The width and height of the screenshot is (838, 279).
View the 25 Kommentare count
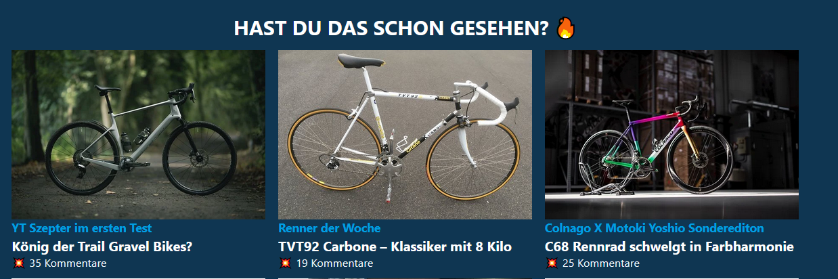pos(601,263)
